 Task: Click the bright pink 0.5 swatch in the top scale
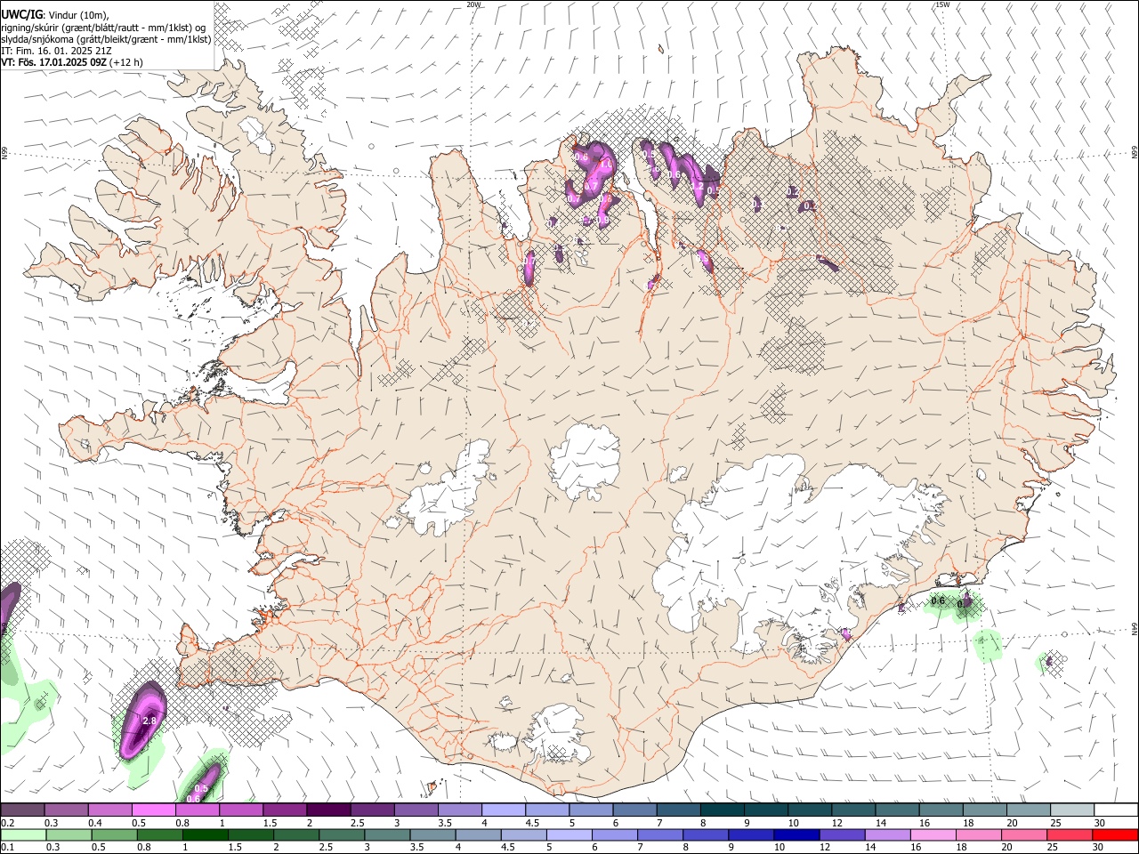[153, 810]
